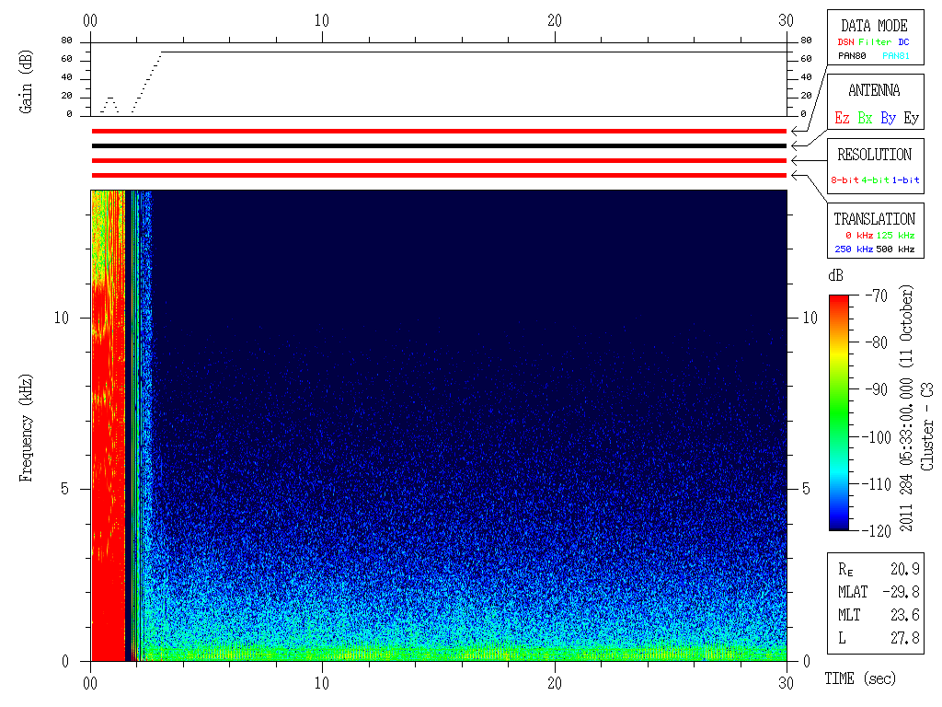Click the red Ez antenna label

(x=843, y=118)
